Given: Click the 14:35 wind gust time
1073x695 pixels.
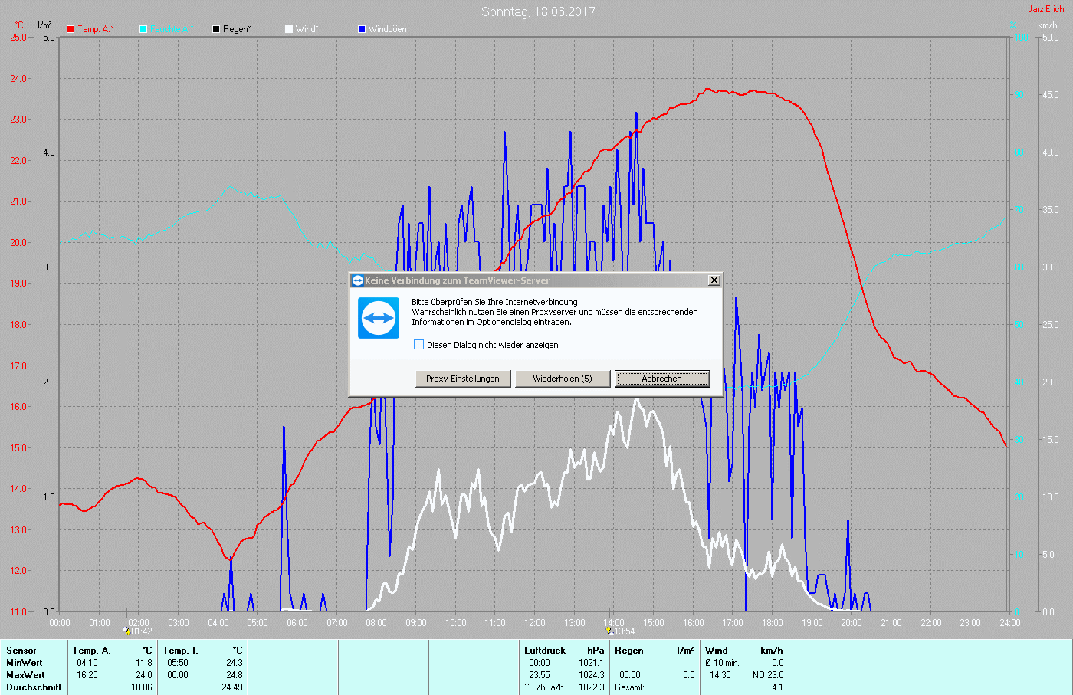Looking at the screenshot, I should tap(720, 675).
